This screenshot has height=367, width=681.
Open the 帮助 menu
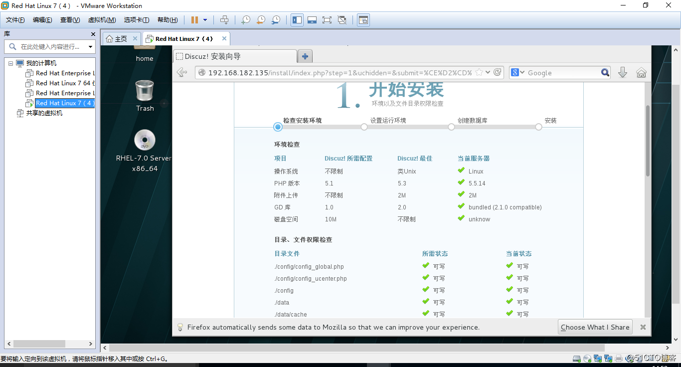click(x=168, y=20)
